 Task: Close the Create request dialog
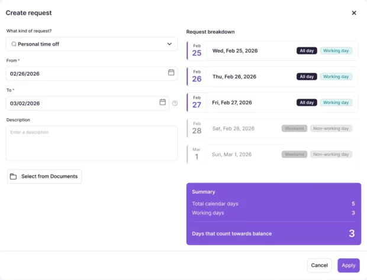(x=354, y=13)
